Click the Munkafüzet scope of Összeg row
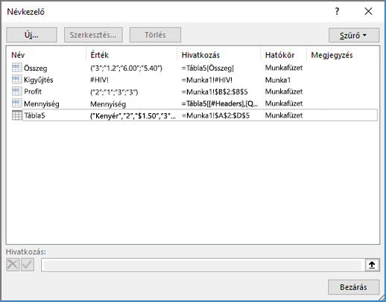This screenshot has width=386, height=302. click(284, 68)
